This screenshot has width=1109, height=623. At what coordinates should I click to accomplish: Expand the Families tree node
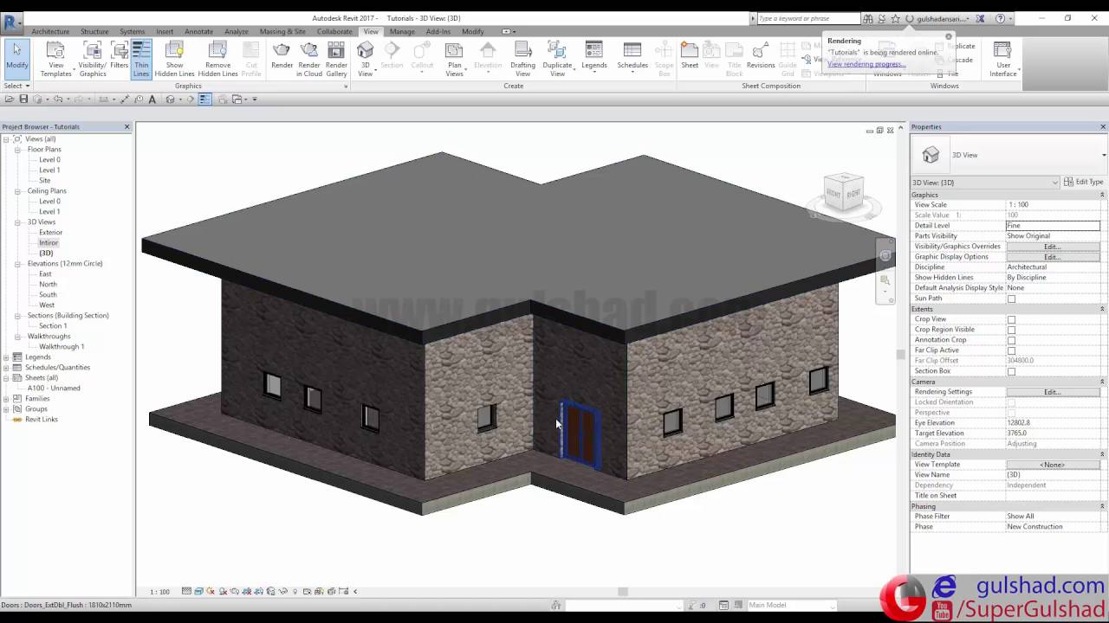click(x=6, y=399)
